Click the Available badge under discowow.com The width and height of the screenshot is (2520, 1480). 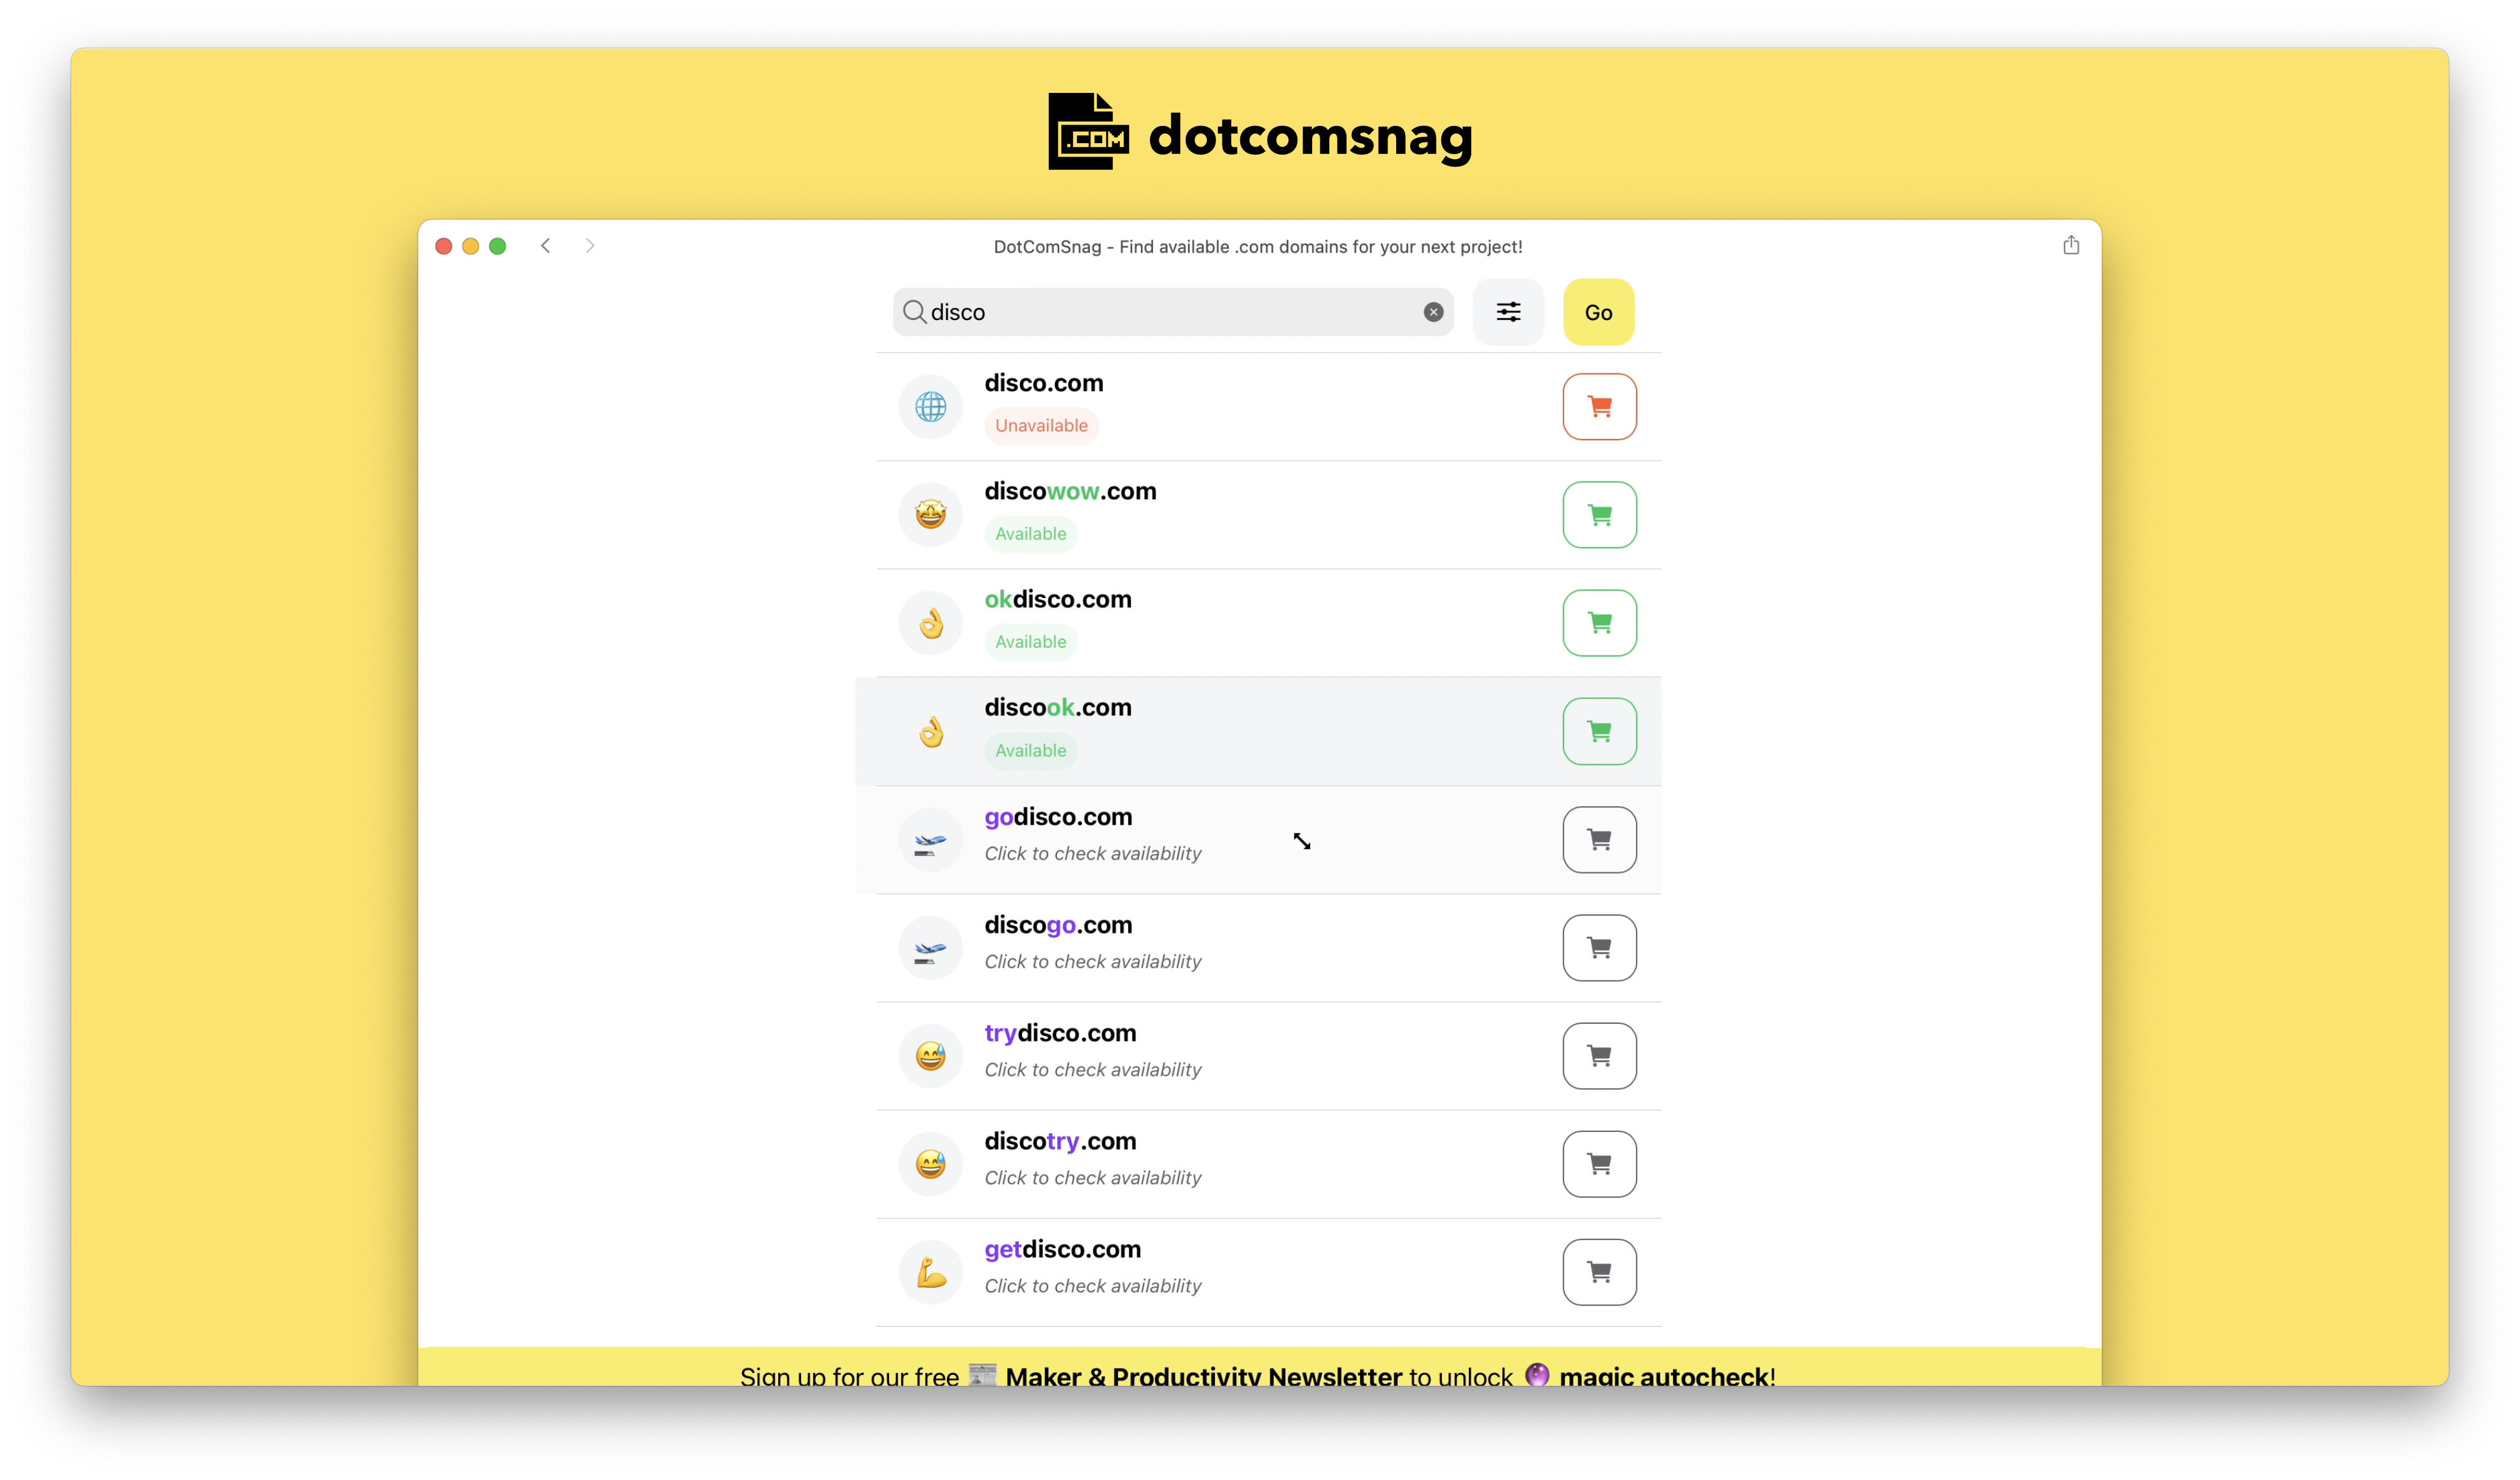1030,534
